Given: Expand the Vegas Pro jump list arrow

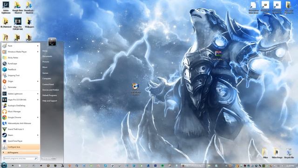Looking at the screenshot, I should [x=38, y=99].
